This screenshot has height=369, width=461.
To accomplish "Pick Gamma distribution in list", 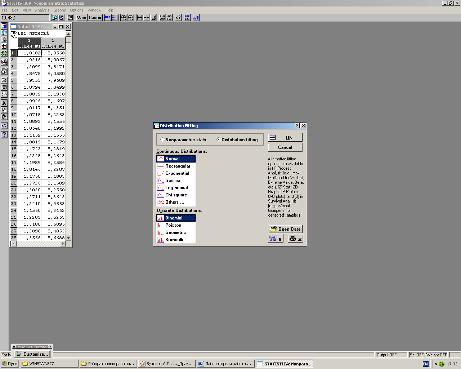I will tap(176, 181).
